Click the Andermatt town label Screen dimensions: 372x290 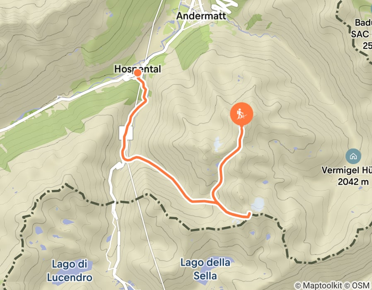click(x=201, y=16)
